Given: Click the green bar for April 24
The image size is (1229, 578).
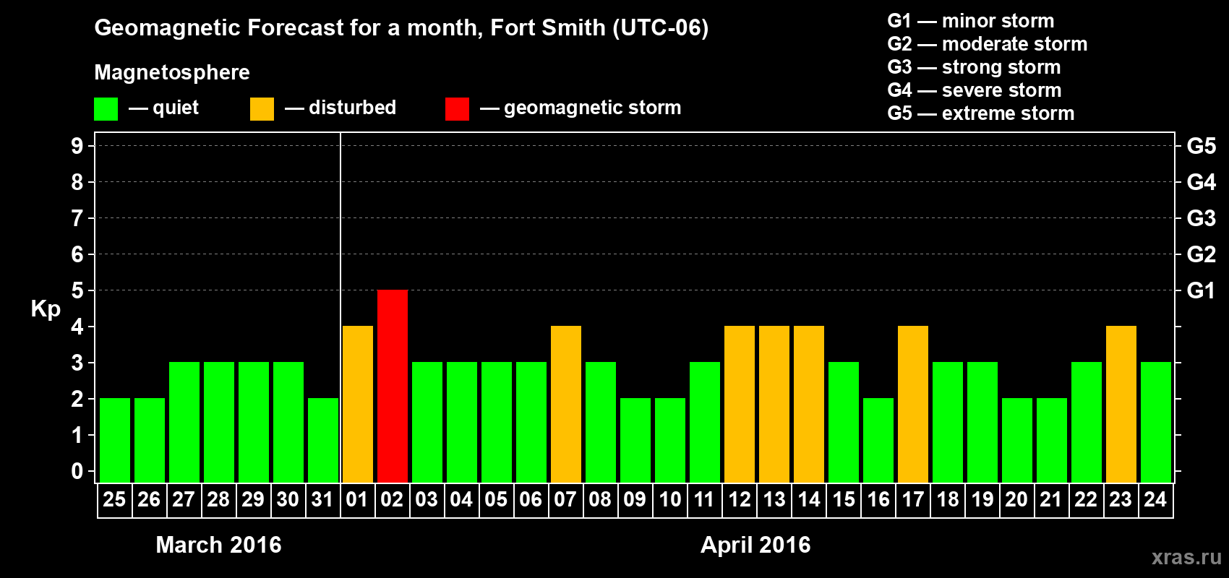Looking at the screenshot, I should coord(1156,422).
